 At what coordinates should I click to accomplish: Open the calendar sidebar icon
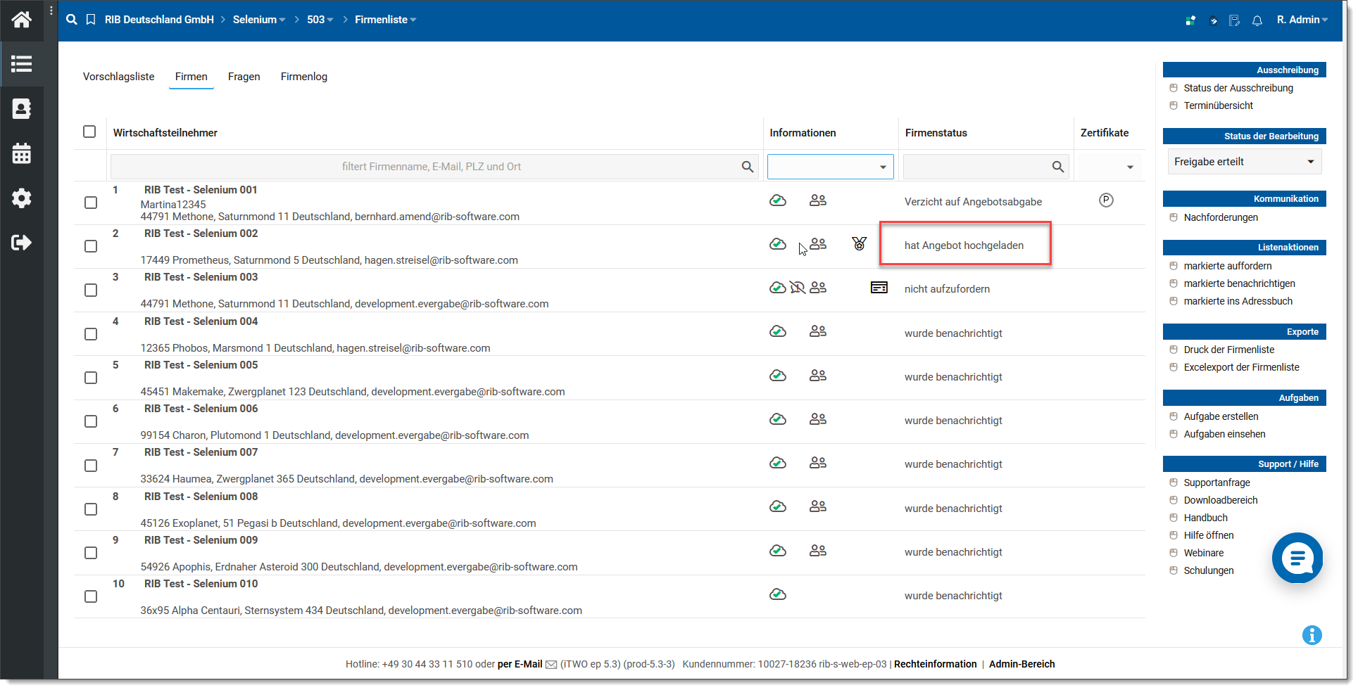(x=21, y=153)
